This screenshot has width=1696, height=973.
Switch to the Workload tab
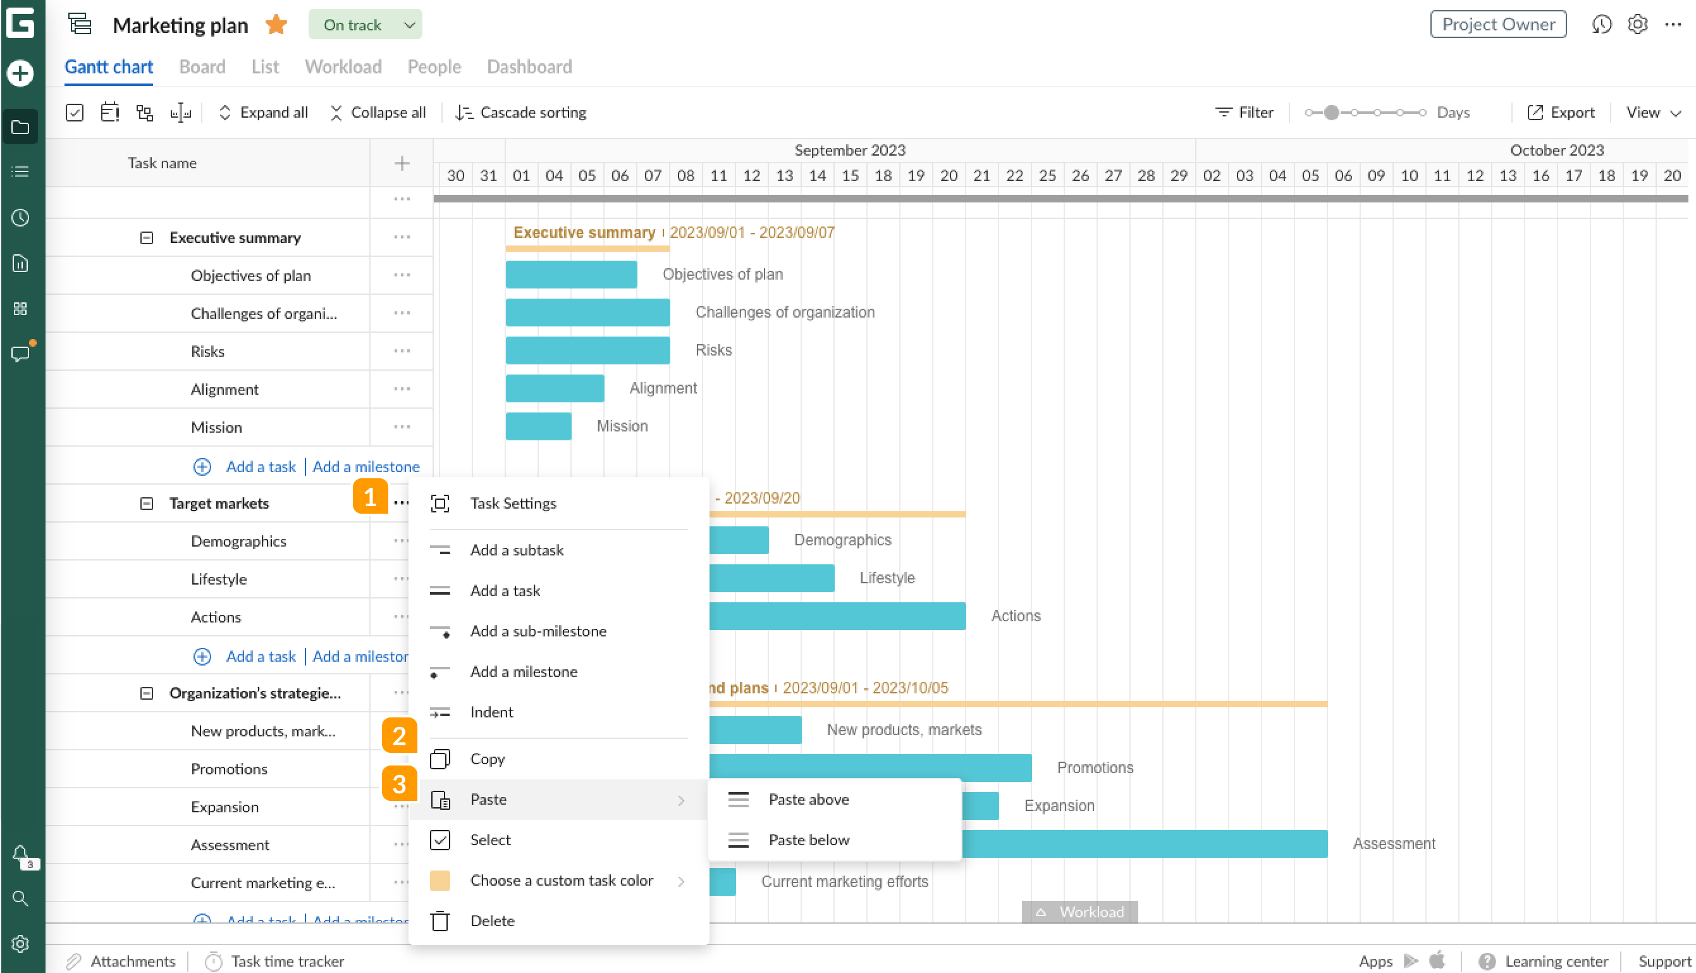tap(343, 67)
